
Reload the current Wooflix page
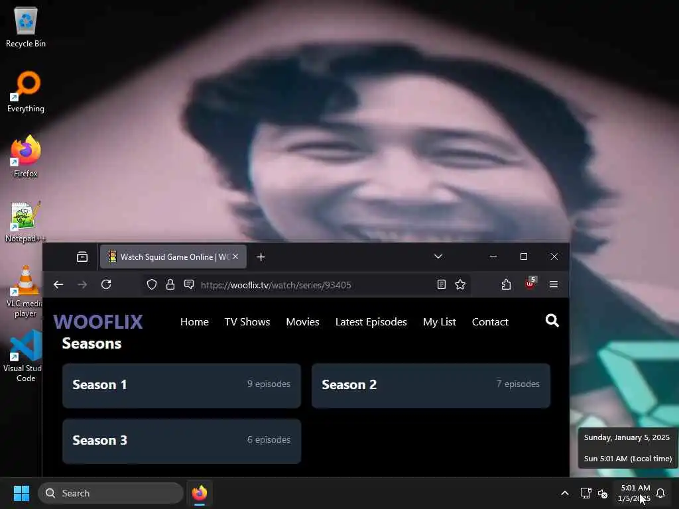click(x=106, y=284)
